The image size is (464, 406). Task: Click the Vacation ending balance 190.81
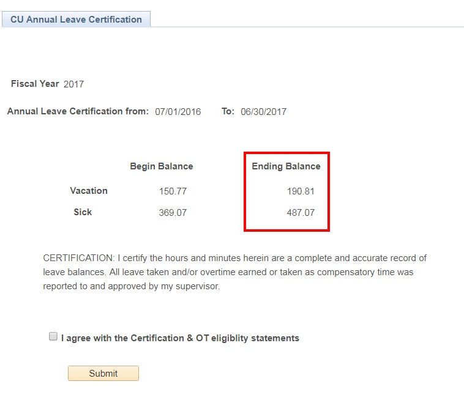(x=301, y=191)
